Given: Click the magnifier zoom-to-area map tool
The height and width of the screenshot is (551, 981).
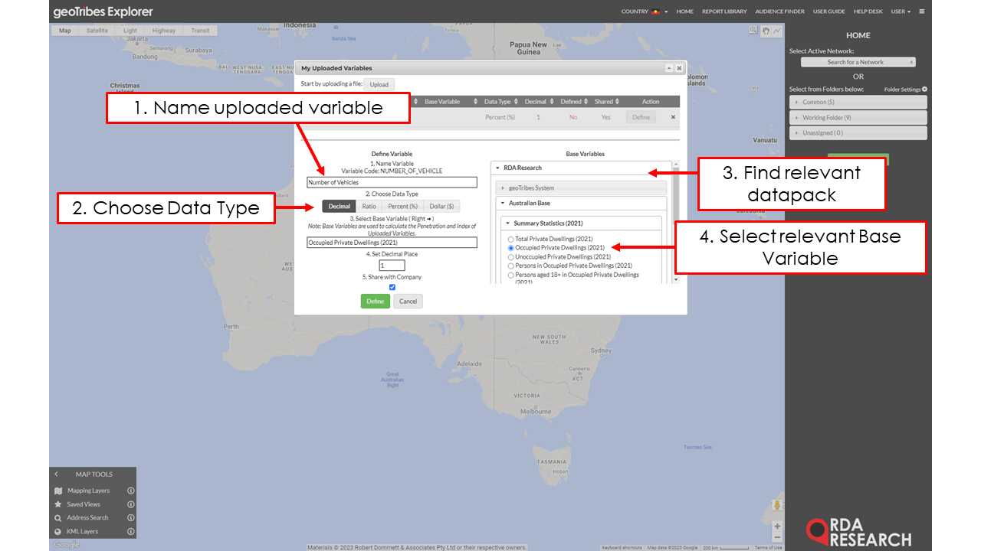Looking at the screenshot, I should point(753,31).
